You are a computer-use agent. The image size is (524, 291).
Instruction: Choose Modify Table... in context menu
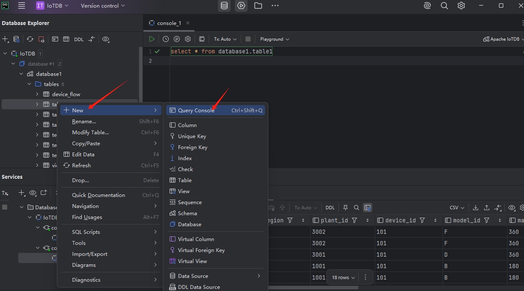coord(90,132)
